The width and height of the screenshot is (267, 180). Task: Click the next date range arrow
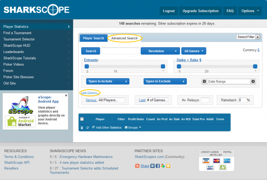(253, 81)
